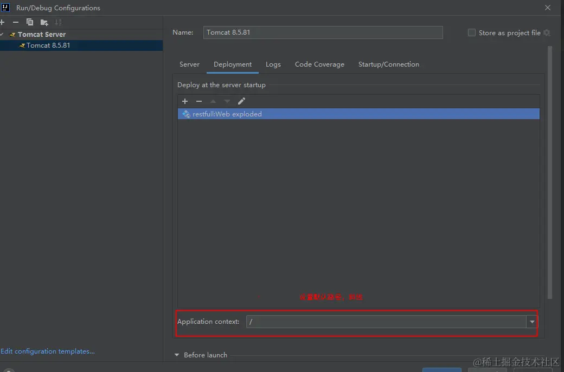564x372 pixels.
Task: Edit the Application context field
Action: click(x=386, y=322)
